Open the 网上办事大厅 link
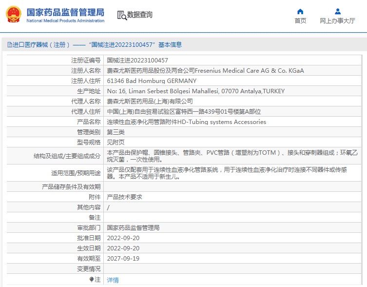The width and height of the screenshot is (367, 287). click(337, 21)
